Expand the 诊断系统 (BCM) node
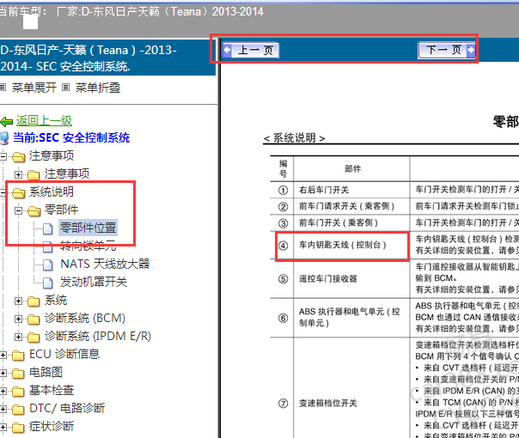 19,319
